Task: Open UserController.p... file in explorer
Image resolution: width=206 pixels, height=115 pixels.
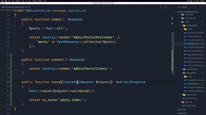Action: [x=196, y=65]
